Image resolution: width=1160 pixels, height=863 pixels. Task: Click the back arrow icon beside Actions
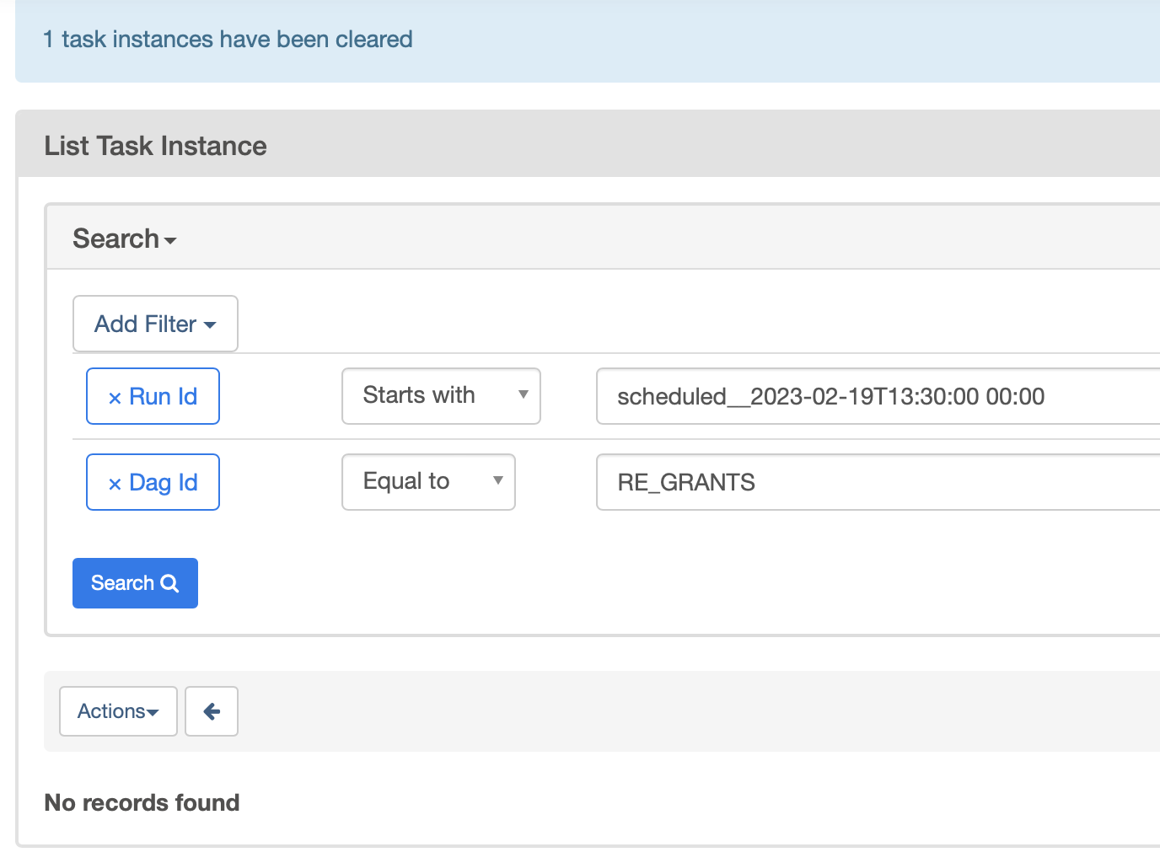click(x=211, y=710)
